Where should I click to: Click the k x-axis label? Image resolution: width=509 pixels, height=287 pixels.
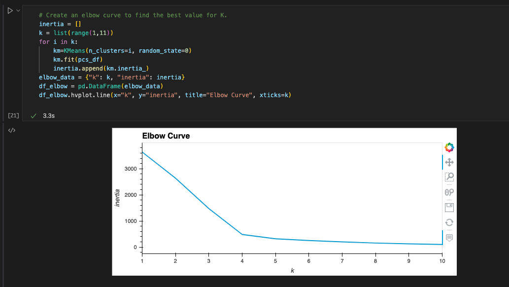pyautogui.click(x=293, y=270)
